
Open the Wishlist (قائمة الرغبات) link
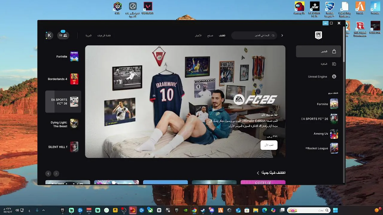coord(104,36)
